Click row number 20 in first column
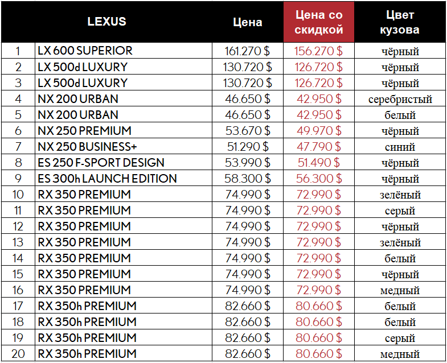Viewport: 447px width, 363px height. point(18,353)
